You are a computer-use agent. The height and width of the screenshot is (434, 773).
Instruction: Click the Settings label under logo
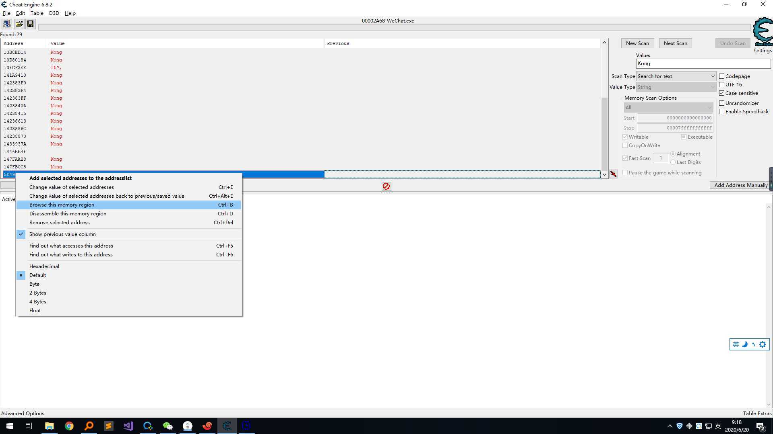763,51
